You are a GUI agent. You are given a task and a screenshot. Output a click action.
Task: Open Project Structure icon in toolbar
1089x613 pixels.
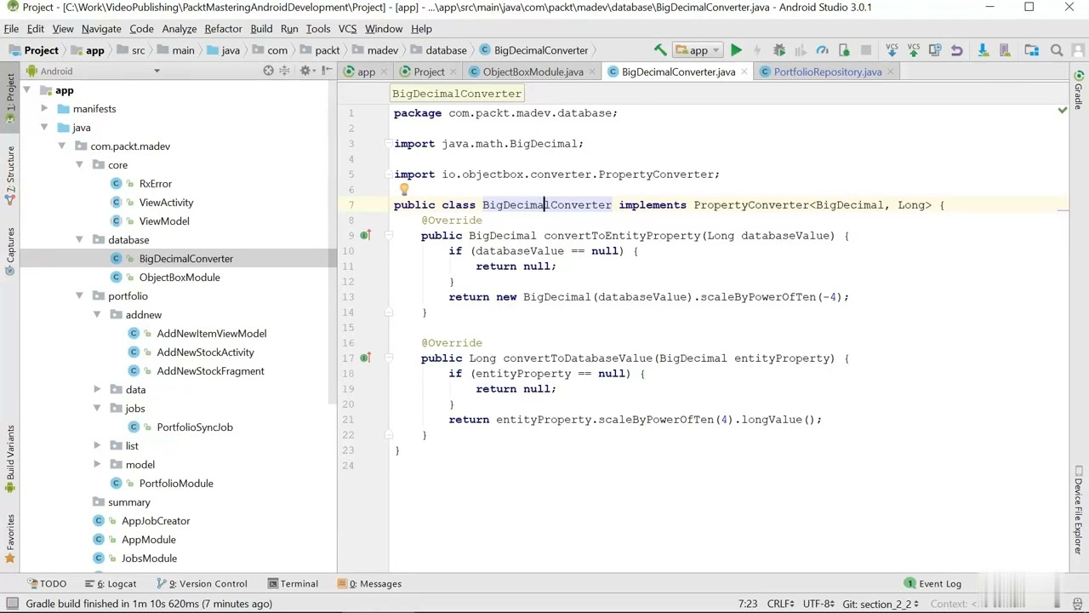1032,50
